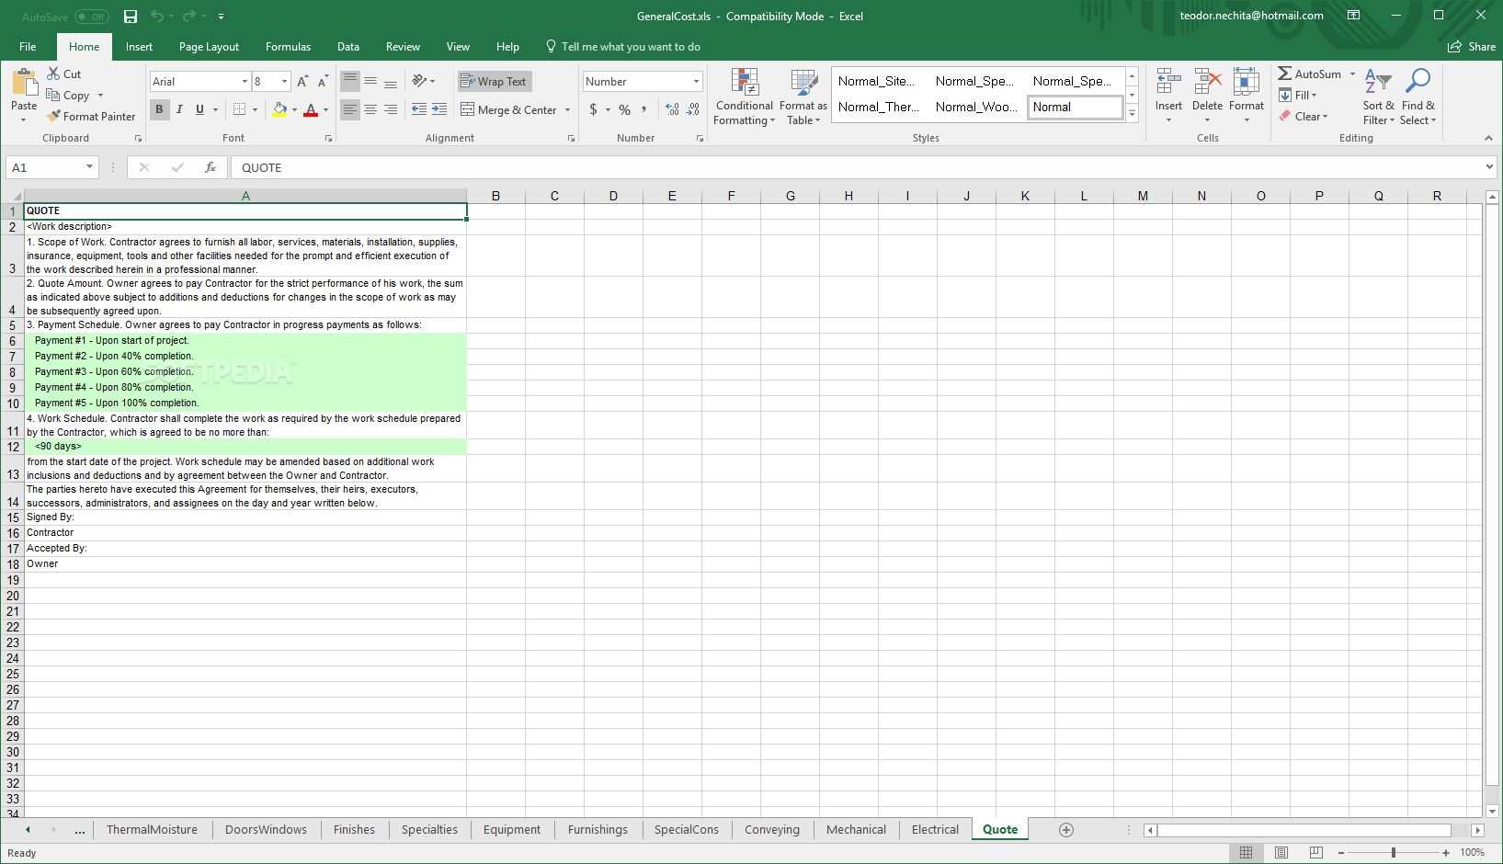Screen dimensions: 1503x864
Task: Open the font size dropdown
Action: [x=284, y=82]
